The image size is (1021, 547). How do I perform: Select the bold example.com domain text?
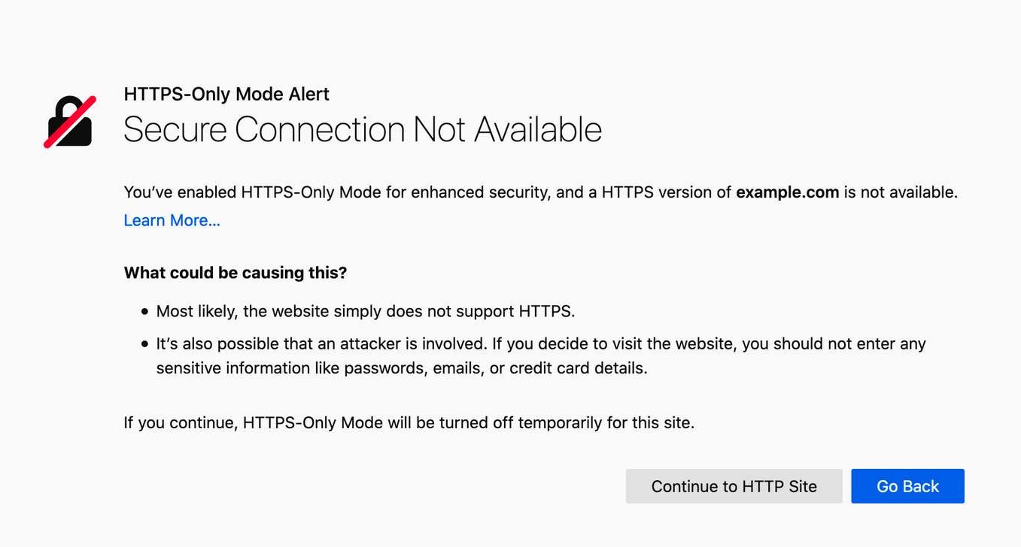pyautogui.click(x=787, y=192)
